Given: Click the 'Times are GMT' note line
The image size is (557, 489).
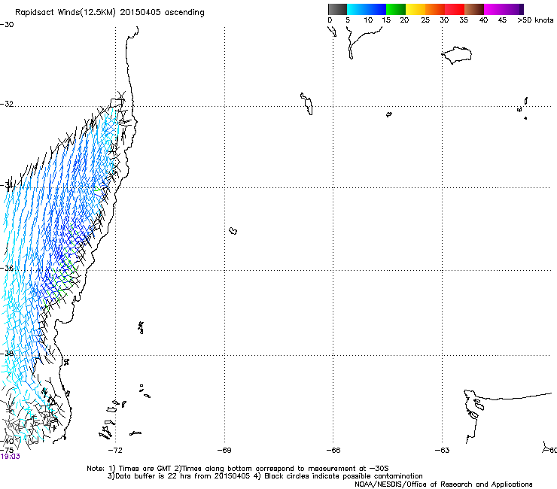Looking at the screenshot, I should coord(238,469).
